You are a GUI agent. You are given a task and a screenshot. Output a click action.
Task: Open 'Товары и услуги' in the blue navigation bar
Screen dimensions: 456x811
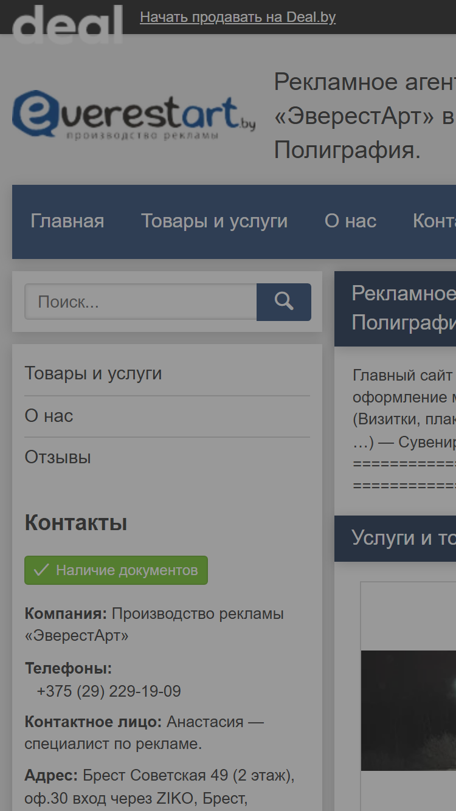point(214,221)
